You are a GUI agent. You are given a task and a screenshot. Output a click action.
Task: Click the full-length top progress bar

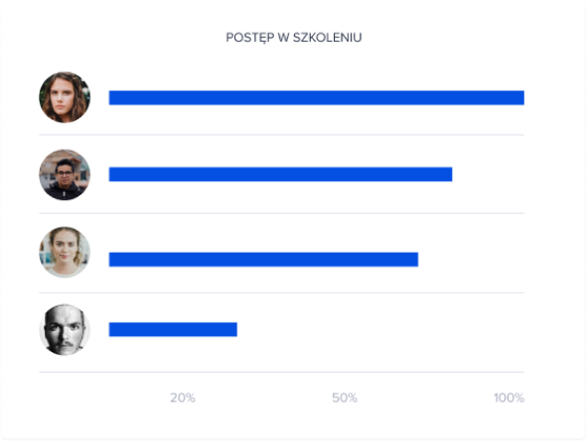(x=316, y=98)
